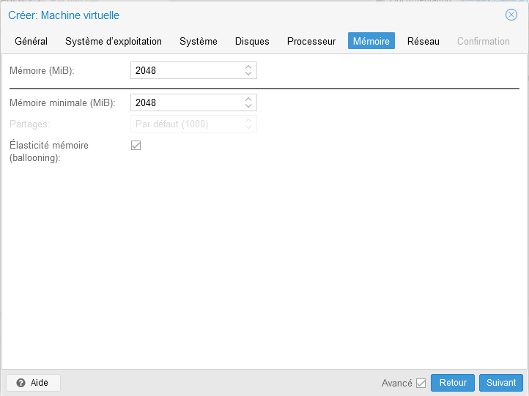Increase Mémoire (MiB) with up arrow
529x396 pixels.
point(248,67)
